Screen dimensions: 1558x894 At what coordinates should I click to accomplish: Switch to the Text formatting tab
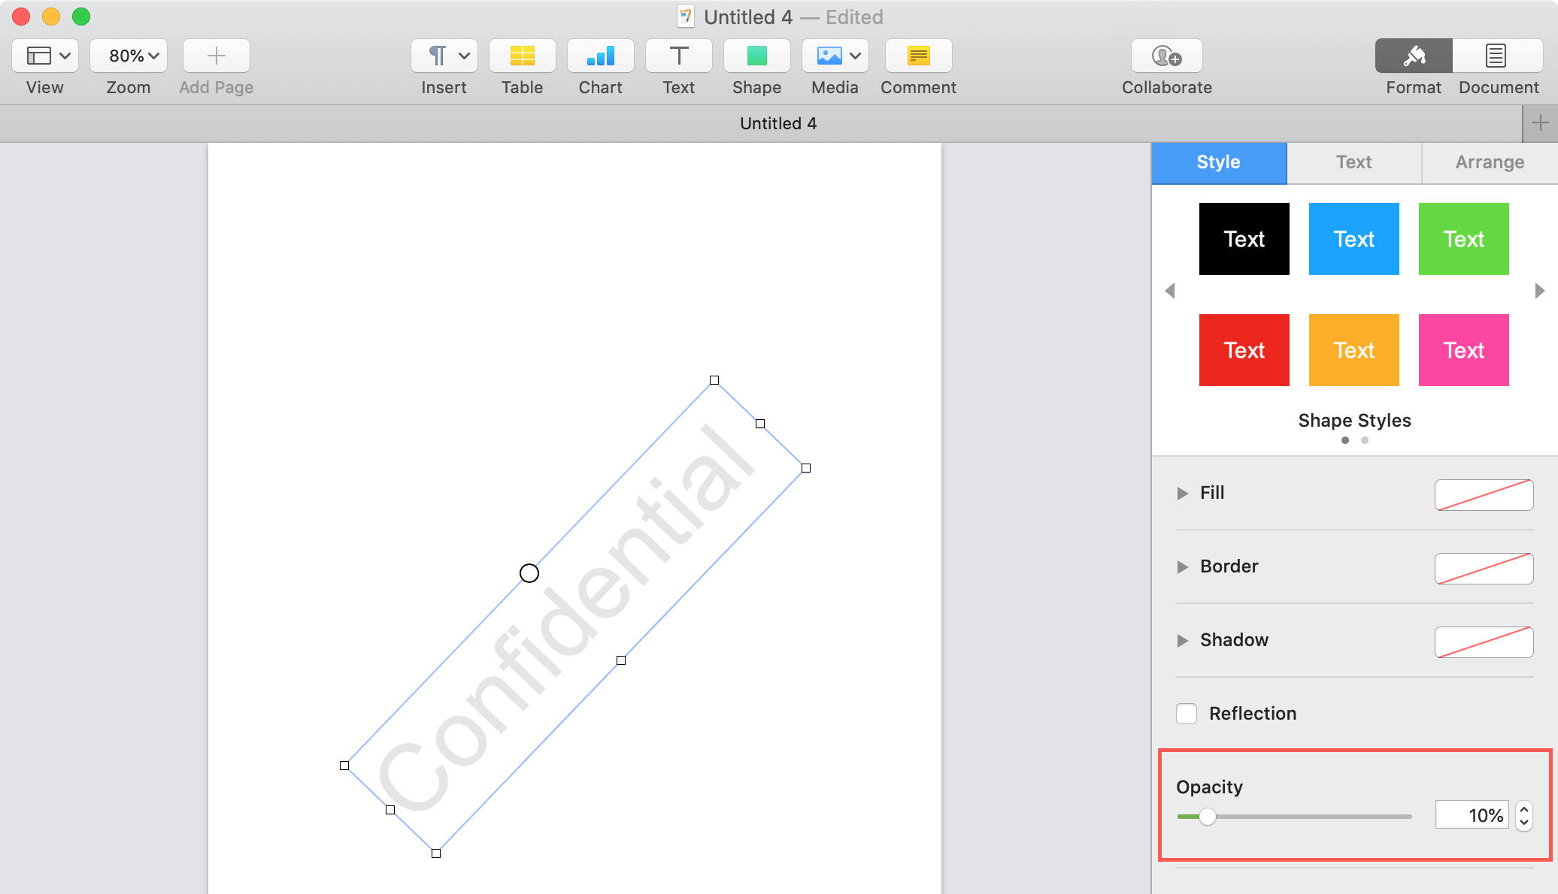1353,162
